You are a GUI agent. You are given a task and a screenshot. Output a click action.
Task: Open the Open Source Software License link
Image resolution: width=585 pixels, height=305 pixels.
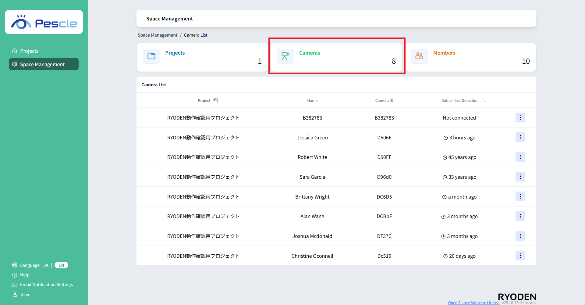click(x=473, y=303)
